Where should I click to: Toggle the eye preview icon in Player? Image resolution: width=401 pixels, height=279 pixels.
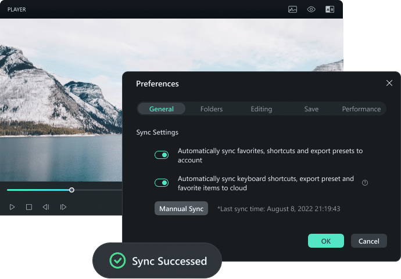click(311, 9)
